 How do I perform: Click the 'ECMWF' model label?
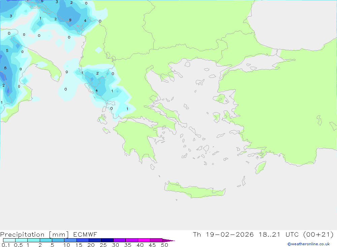[x=85, y=234]
